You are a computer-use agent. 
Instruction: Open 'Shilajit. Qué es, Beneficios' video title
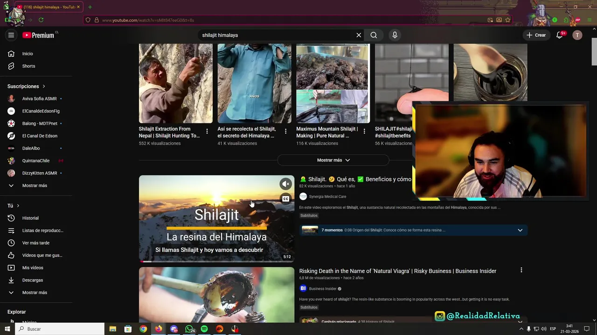pos(355,179)
